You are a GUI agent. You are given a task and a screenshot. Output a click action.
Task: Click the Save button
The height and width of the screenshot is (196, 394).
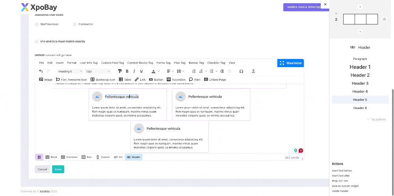coord(58,169)
